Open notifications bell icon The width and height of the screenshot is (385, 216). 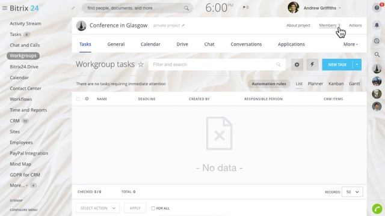click(x=377, y=25)
